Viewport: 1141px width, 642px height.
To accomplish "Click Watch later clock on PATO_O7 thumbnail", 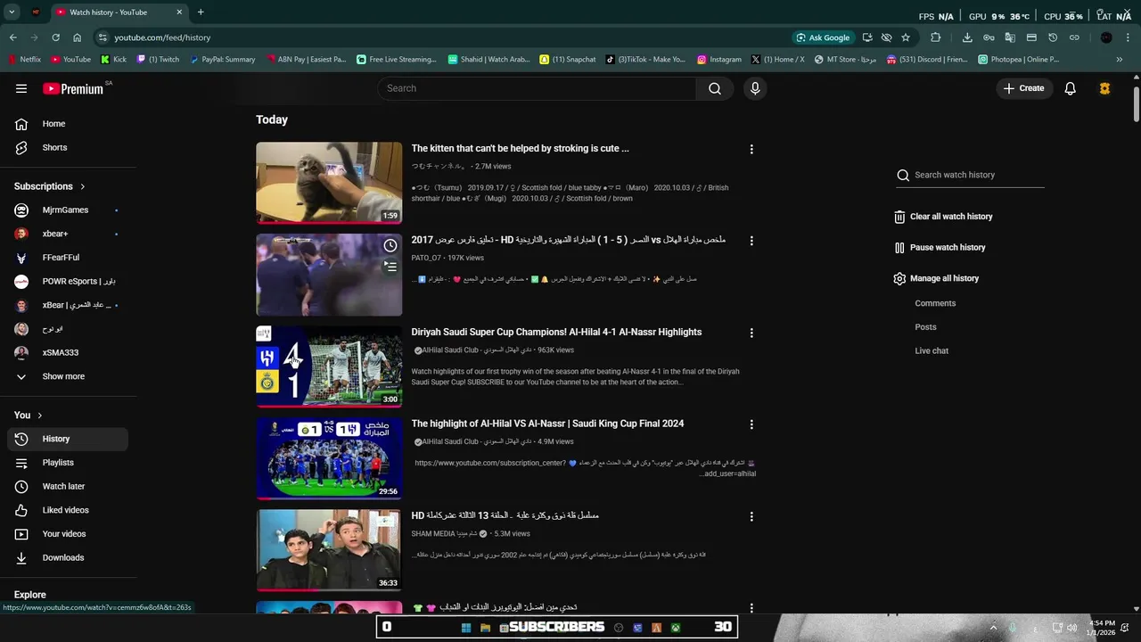I will pos(390,245).
